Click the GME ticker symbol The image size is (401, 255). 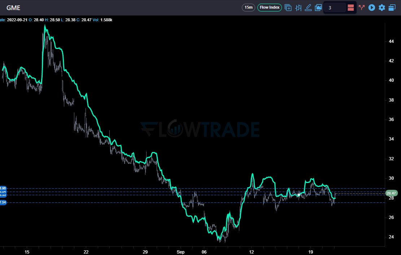tap(13, 8)
